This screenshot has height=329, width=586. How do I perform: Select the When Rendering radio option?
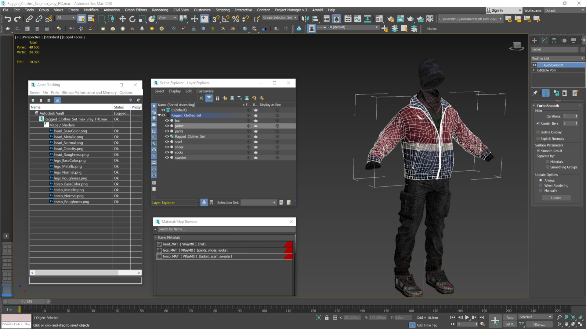pyautogui.click(x=541, y=186)
